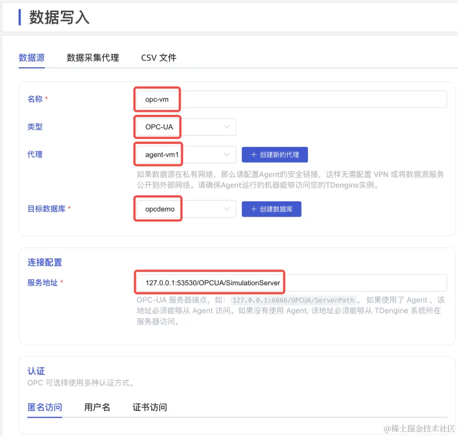Click the 创建新的代理 button
458x436 pixels.
(275, 154)
